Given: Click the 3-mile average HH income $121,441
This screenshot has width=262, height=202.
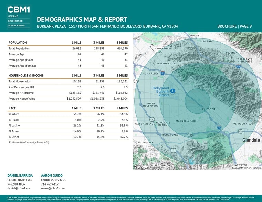Looking at the screenshot, I should pyautogui.click(x=98, y=93).
